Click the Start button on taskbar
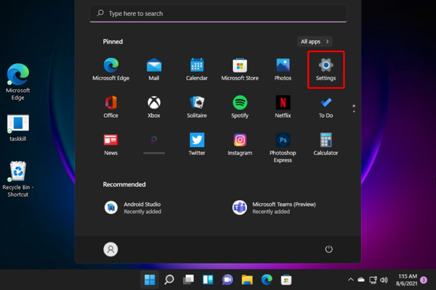Viewport: 436px width, 290px height. (x=150, y=279)
